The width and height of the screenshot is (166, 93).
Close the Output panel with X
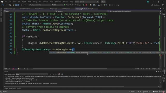tap(160, 72)
